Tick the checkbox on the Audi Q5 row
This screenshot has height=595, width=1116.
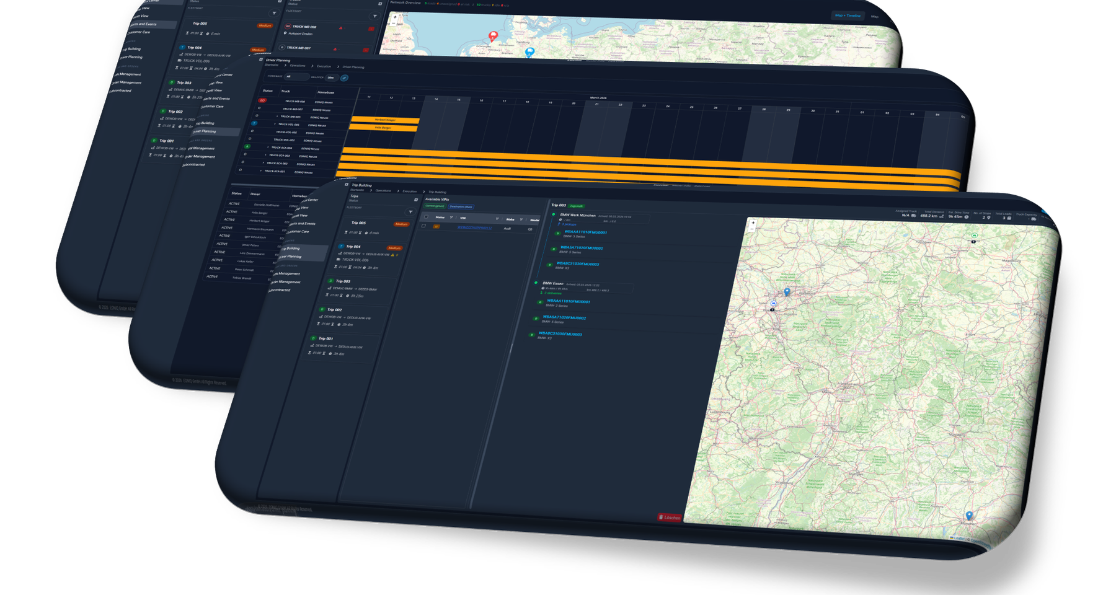423,226
